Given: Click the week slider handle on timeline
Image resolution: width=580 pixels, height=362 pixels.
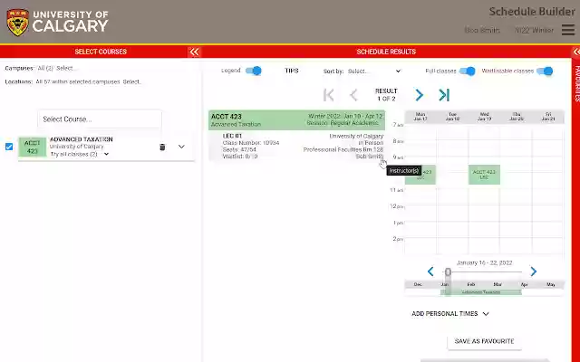Looking at the screenshot, I should tap(448, 272).
